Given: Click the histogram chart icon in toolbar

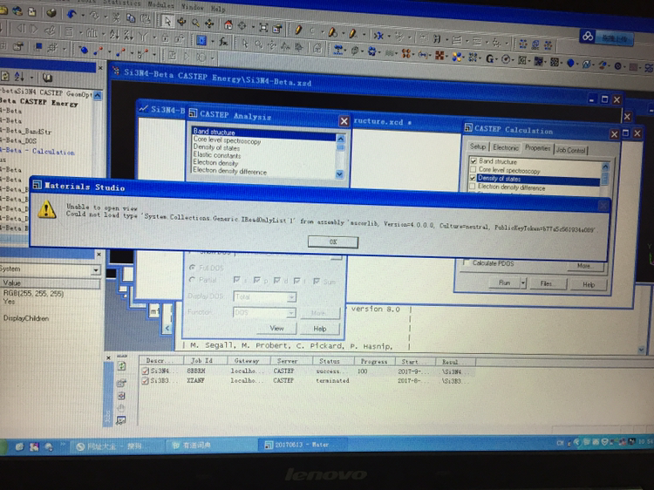Looking at the screenshot, I should coord(92,32).
